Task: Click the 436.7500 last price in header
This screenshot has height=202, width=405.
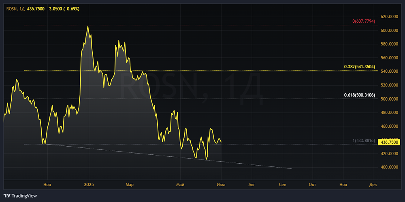Action: pos(35,9)
